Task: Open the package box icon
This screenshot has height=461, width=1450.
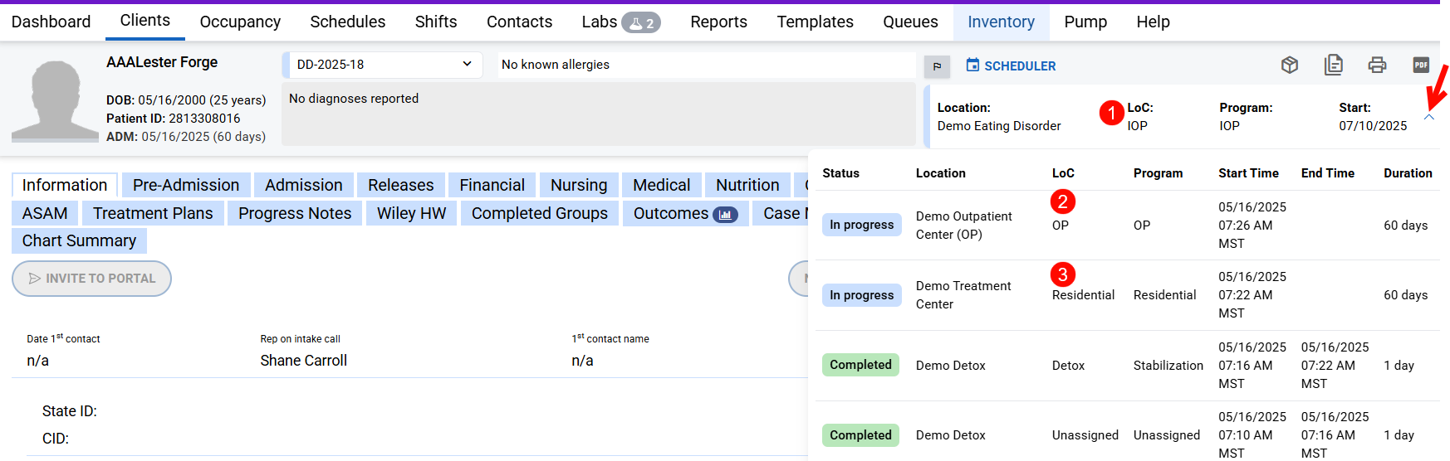Action: click(1289, 65)
